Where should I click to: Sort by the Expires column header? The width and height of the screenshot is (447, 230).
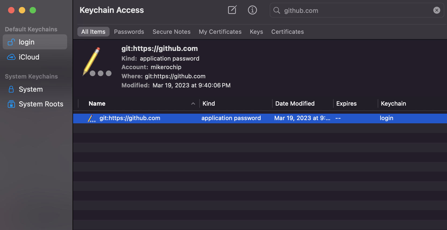(346, 103)
